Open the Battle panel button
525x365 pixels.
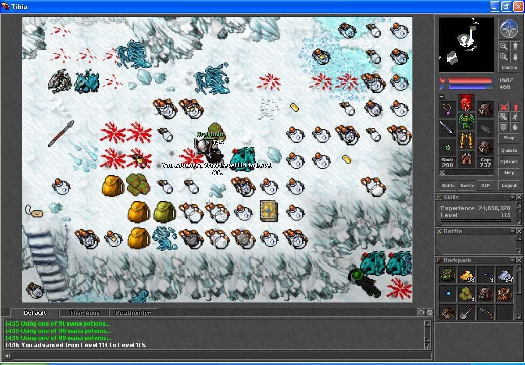tap(467, 185)
